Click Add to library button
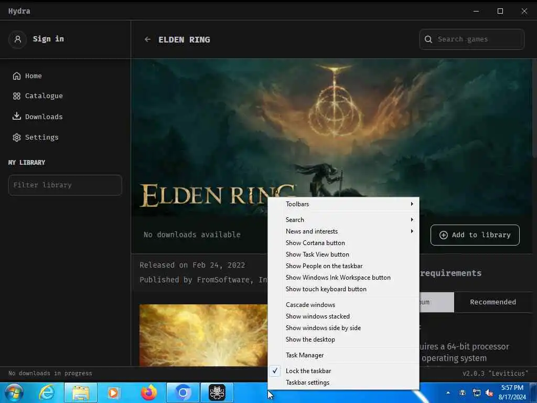 point(475,235)
